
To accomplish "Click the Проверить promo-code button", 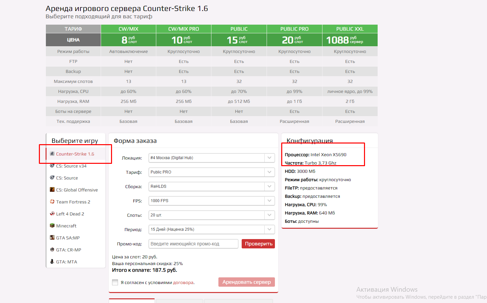I will (x=258, y=244).
